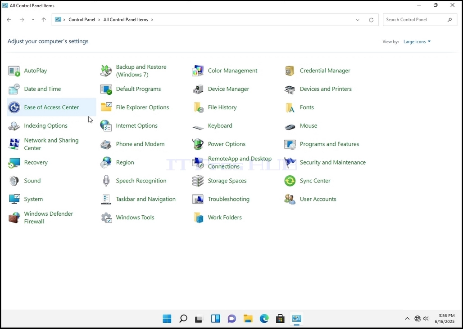
Task: Open the Windows Start menu
Action: click(x=167, y=318)
